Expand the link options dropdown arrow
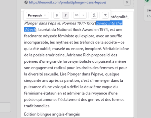This screenshot has height=118, width=151. (x=83, y=15)
